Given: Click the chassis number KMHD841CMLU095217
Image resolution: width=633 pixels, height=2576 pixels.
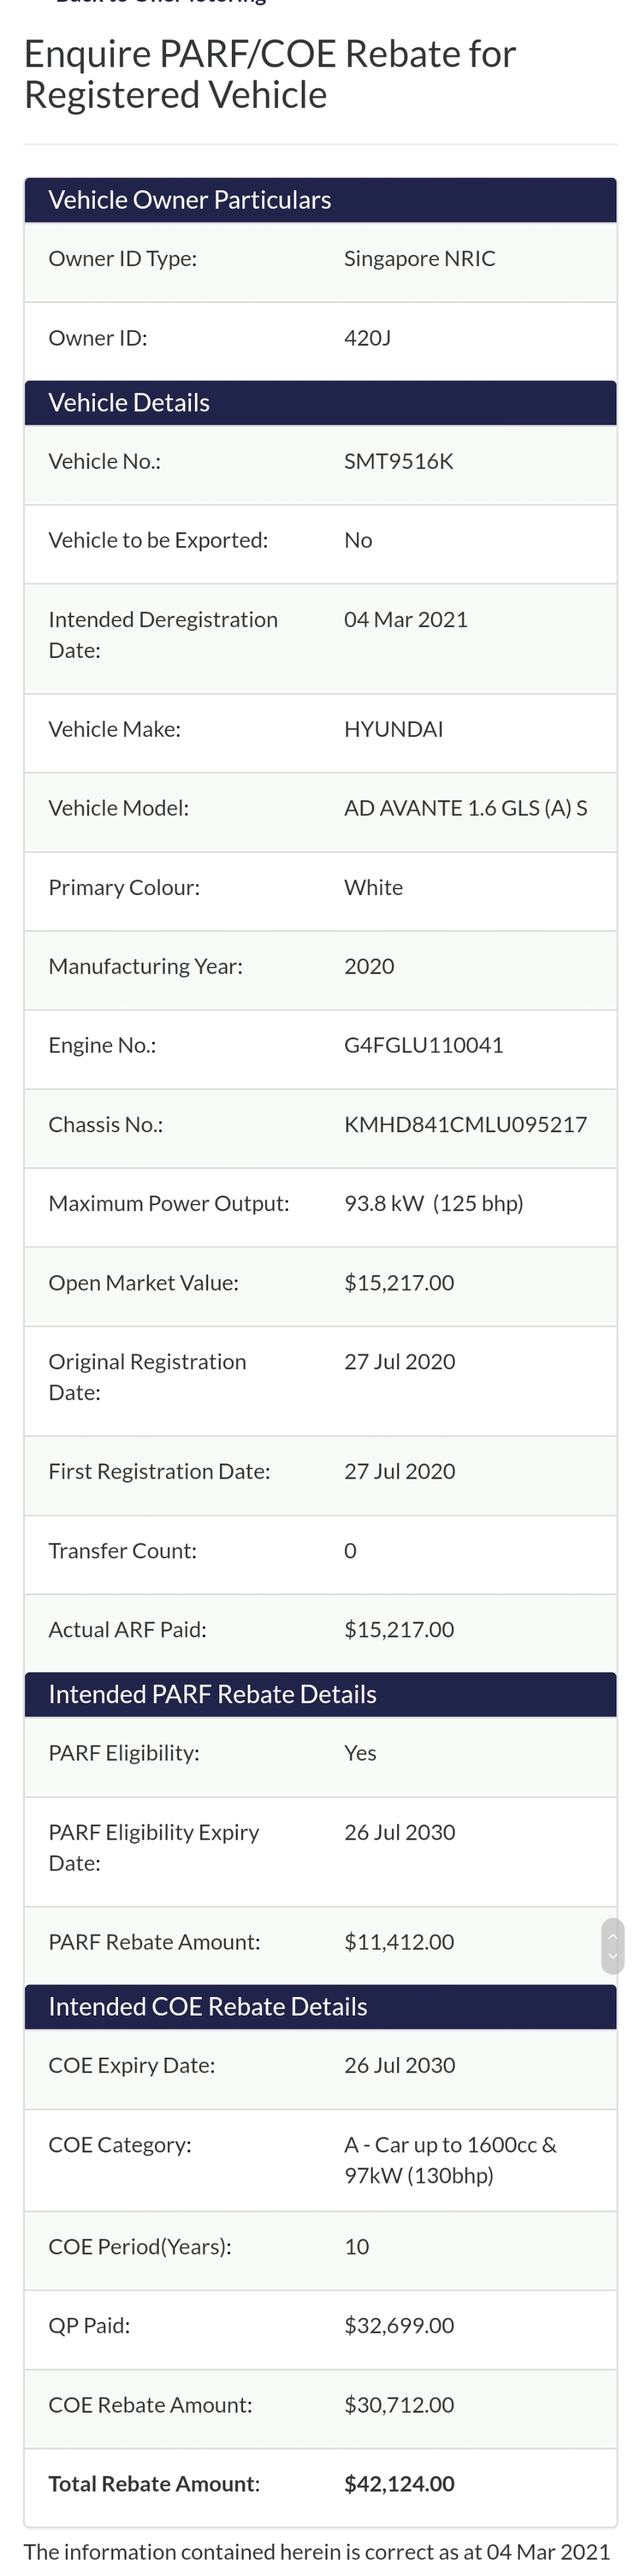Looking at the screenshot, I should (465, 1124).
